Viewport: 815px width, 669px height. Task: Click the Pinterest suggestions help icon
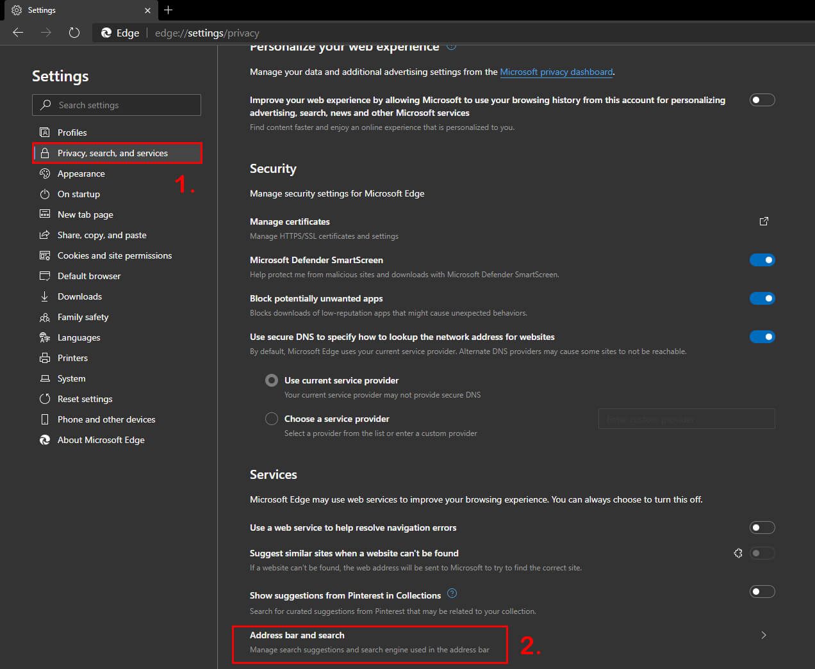point(452,593)
